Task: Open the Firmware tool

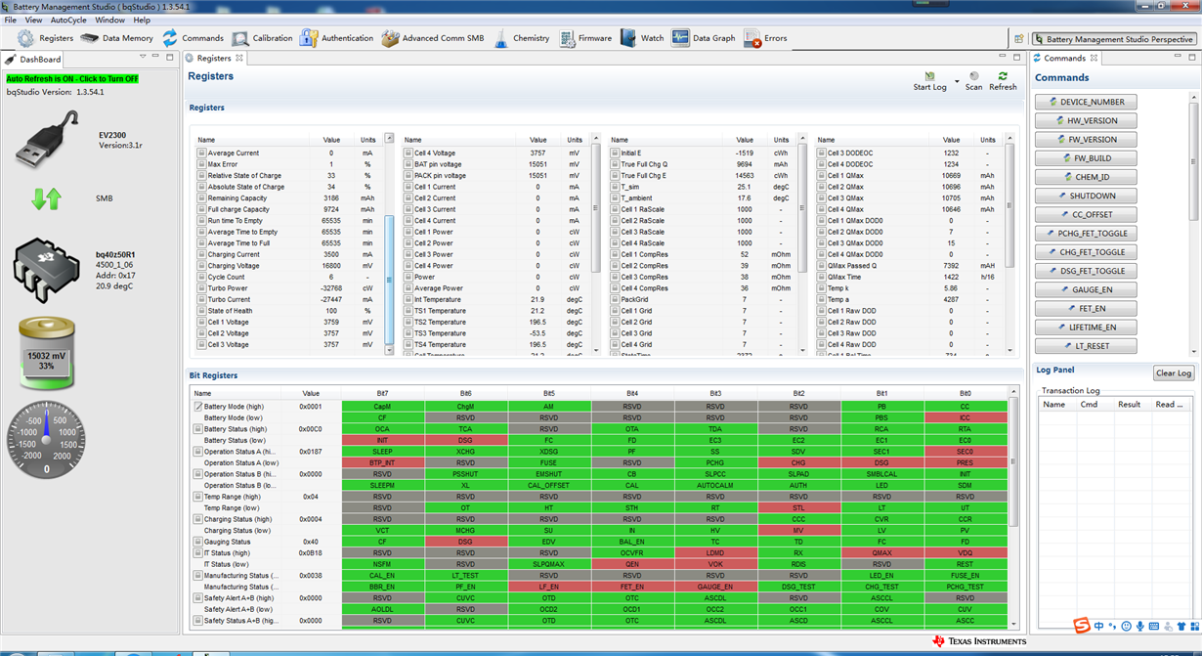Action: (585, 38)
